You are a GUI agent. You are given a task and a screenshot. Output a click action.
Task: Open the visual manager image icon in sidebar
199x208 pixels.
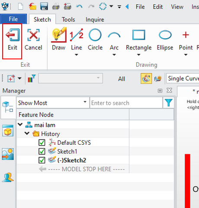[x=8, y=154]
